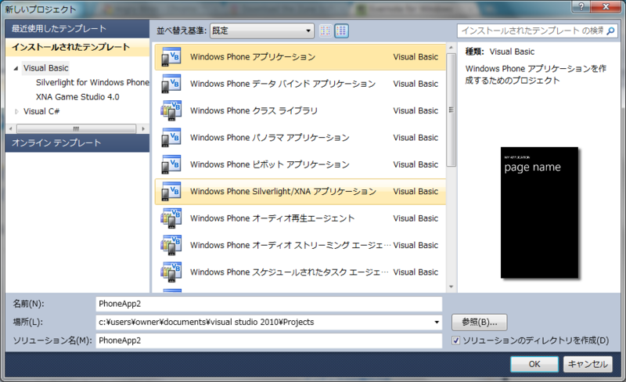Click the ピボット アプリケーション template icon
The image size is (626, 382).
(171, 164)
